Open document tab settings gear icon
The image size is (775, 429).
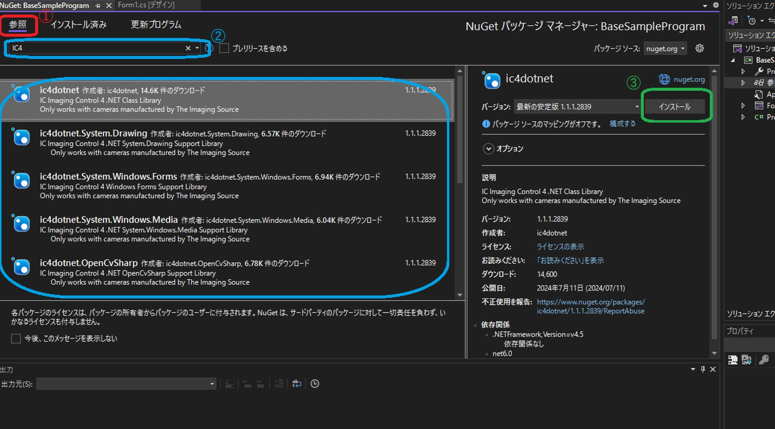pyautogui.click(x=716, y=5)
